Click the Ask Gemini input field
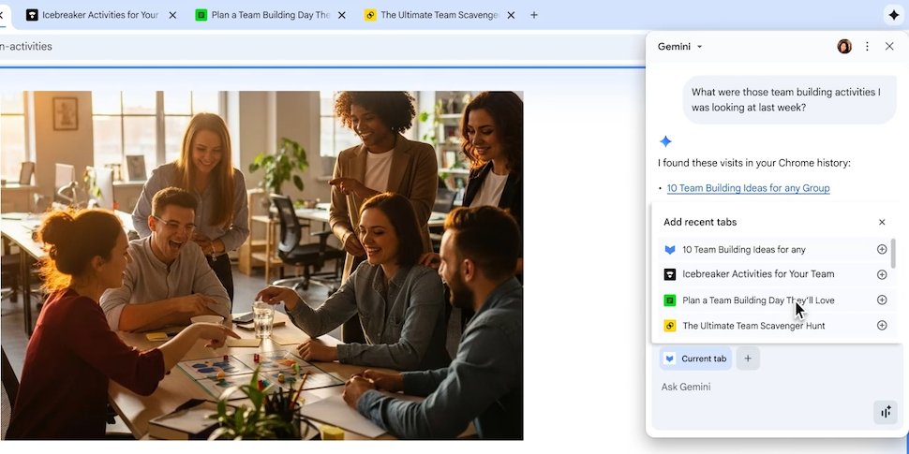The height and width of the screenshot is (454, 909). [750, 388]
